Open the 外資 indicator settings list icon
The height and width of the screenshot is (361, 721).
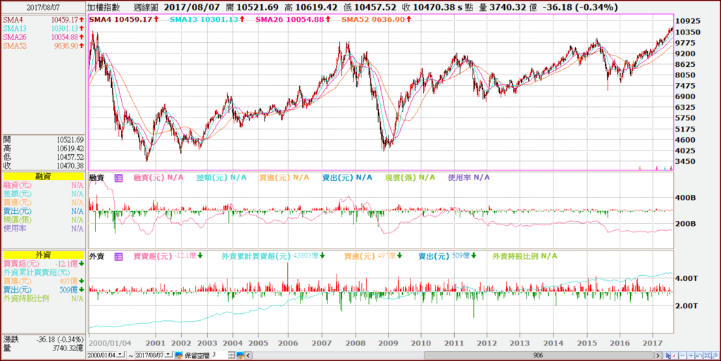point(118,257)
